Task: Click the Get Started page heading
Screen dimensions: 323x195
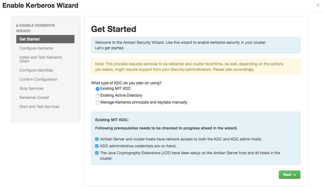Action: tap(114, 29)
